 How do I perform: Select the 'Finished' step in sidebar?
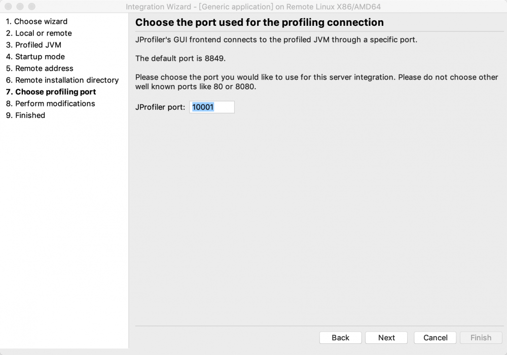tap(30, 115)
